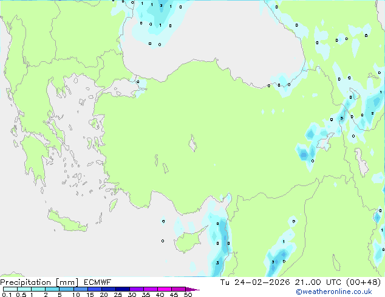Pick the 30–35 mm purple legend swatch

[x=137, y=289]
